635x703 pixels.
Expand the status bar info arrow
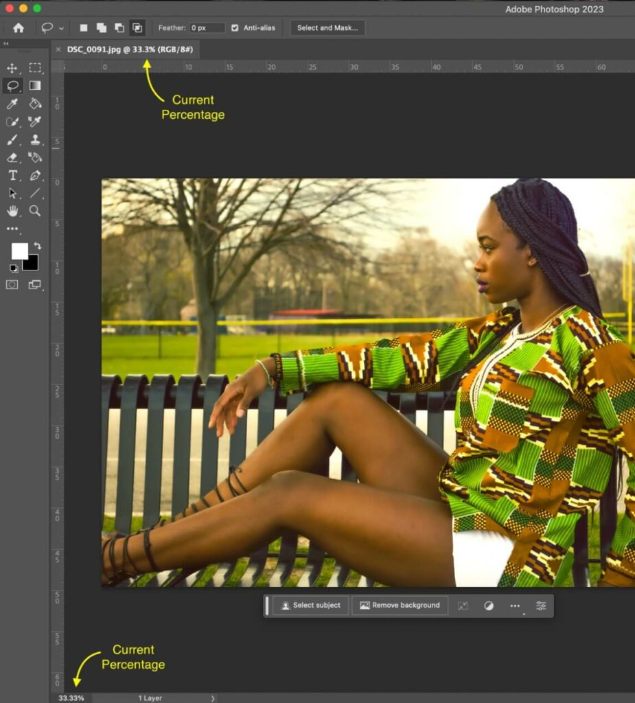click(213, 698)
